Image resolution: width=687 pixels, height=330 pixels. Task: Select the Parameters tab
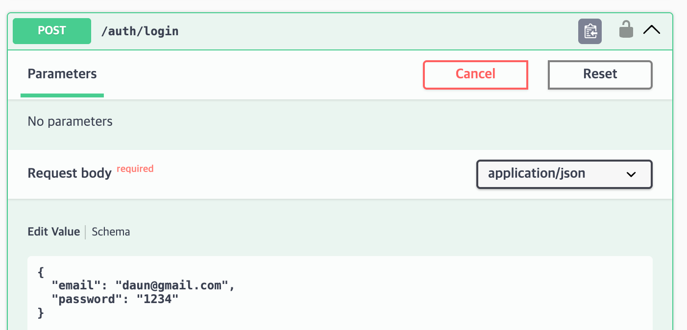(x=62, y=74)
